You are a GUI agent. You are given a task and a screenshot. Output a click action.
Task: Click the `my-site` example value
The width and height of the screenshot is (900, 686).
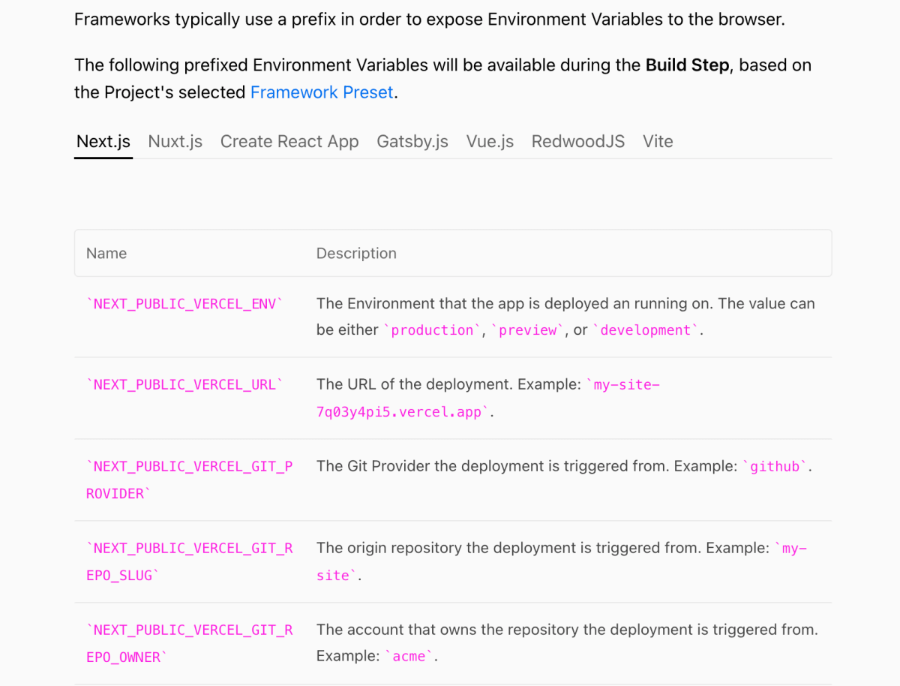(x=562, y=562)
